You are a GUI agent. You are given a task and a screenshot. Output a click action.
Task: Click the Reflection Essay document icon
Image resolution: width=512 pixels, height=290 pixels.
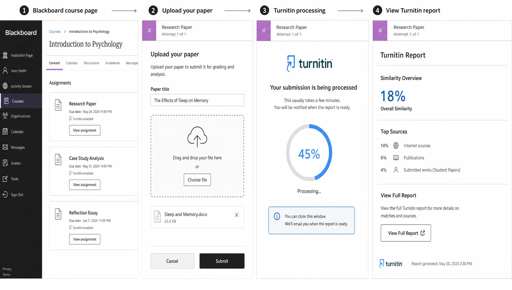[x=58, y=214]
